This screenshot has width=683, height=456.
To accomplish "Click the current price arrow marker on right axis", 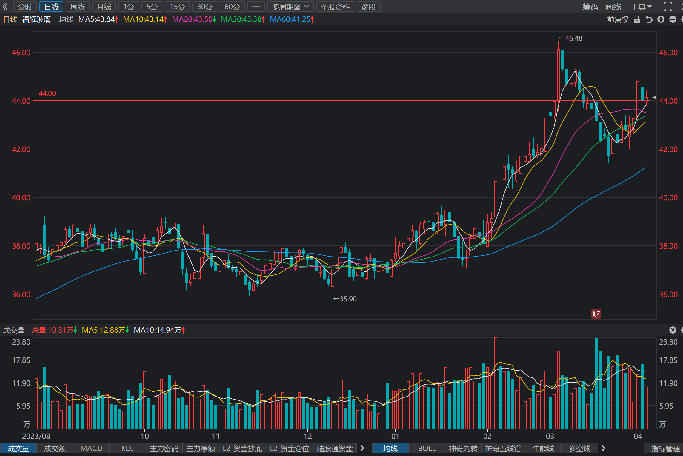I will [654, 97].
